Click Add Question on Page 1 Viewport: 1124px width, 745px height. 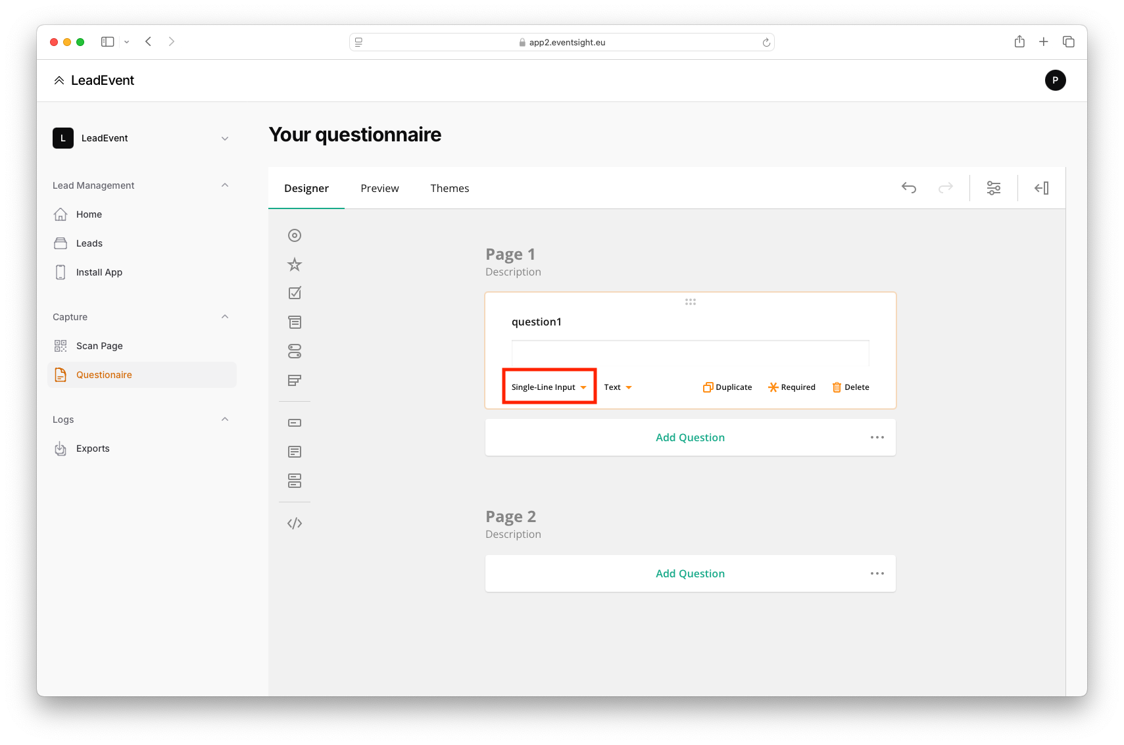690,438
